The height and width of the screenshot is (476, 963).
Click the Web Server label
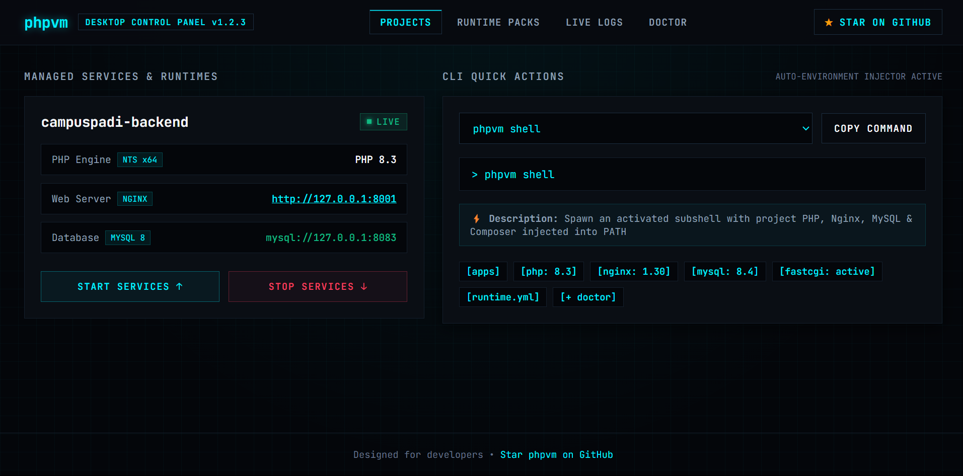(81, 199)
